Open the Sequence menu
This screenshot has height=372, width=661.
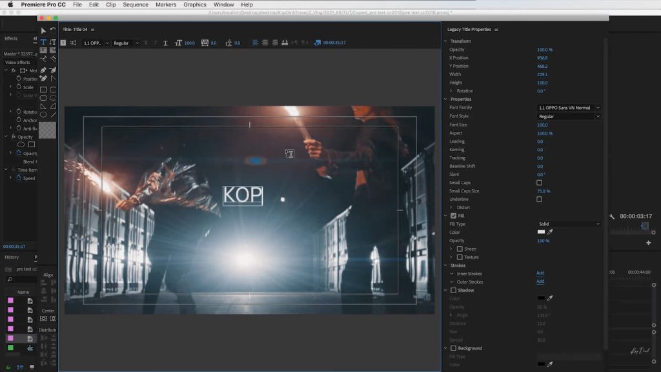click(x=136, y=5)
